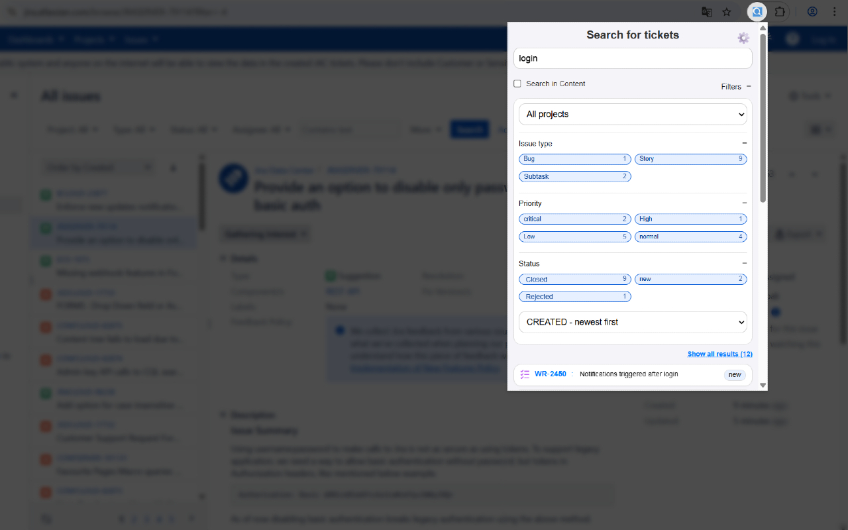This screenshot has width=848, height=530.
Task: Open Chrome's three-dot menu
Action: (x=834, y=12)
